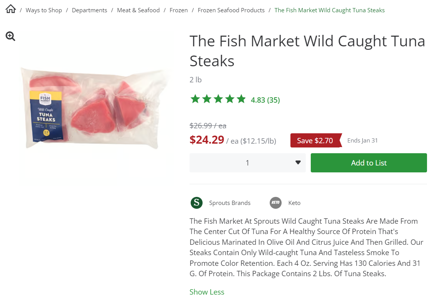The width and height of the screenshot is (432, 303).
Task: Open the image zoom magnifier
Action: (x=10, y=36)
